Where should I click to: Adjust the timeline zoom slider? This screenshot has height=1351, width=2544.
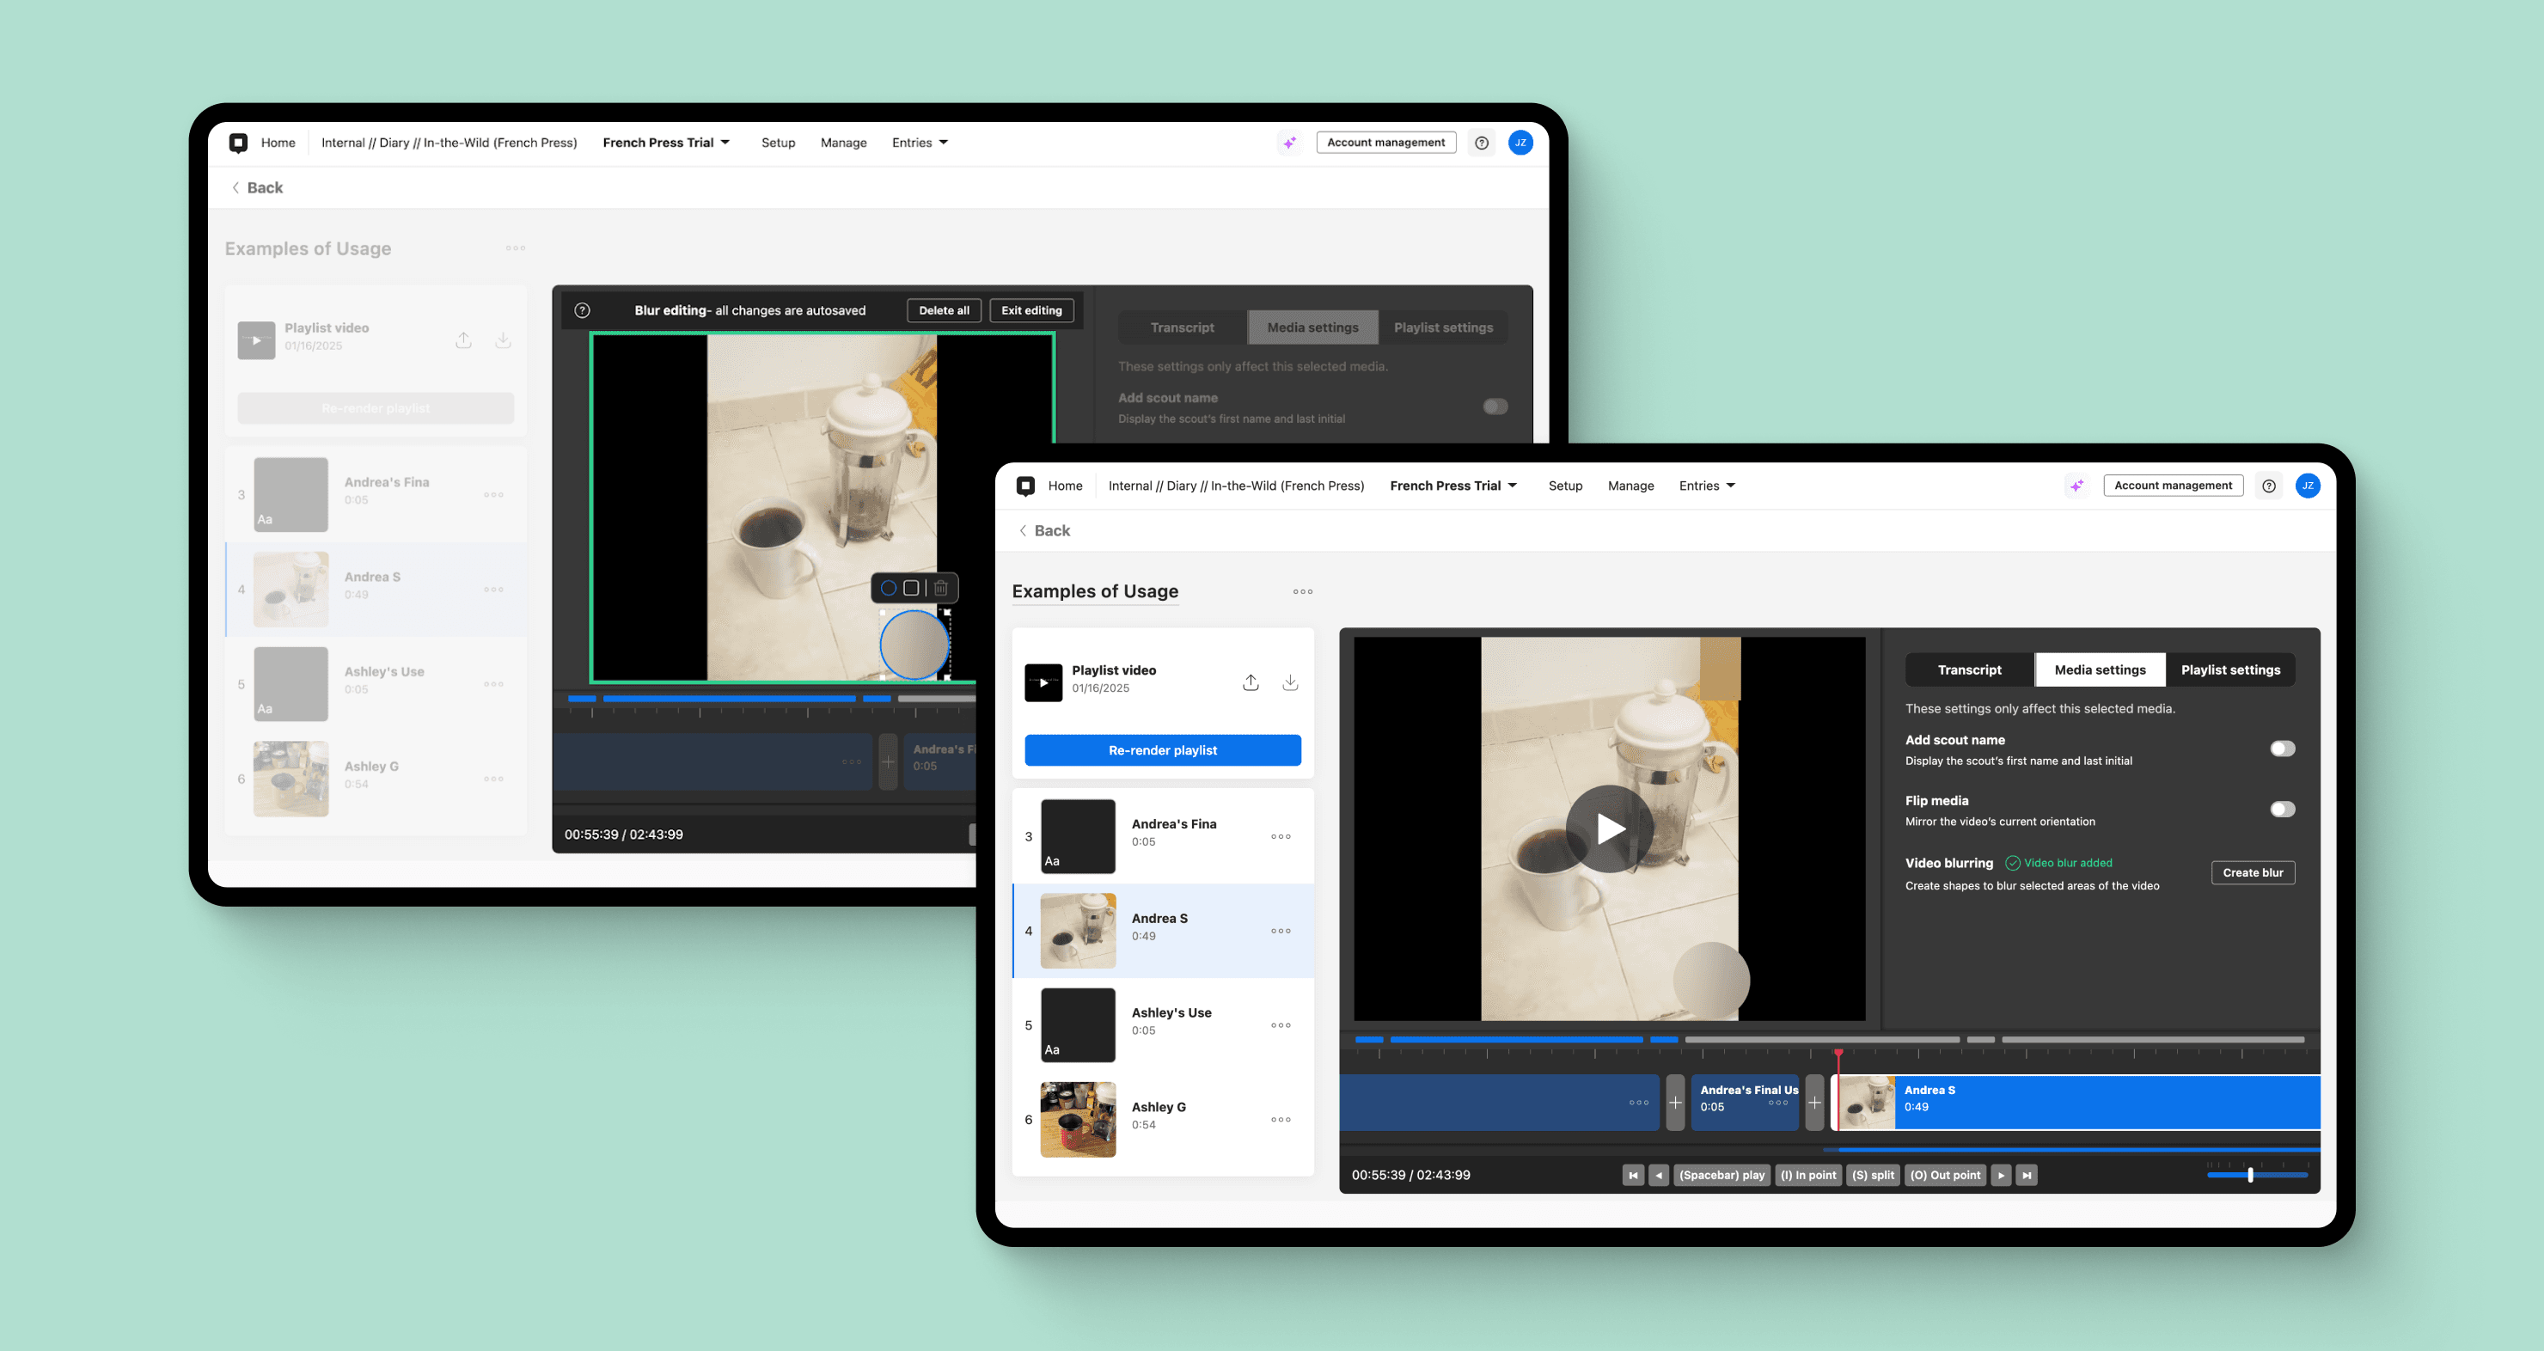pyautogui.click(x=2250, y=1175)
